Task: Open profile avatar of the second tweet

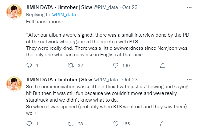Action: tap(14, 84)
